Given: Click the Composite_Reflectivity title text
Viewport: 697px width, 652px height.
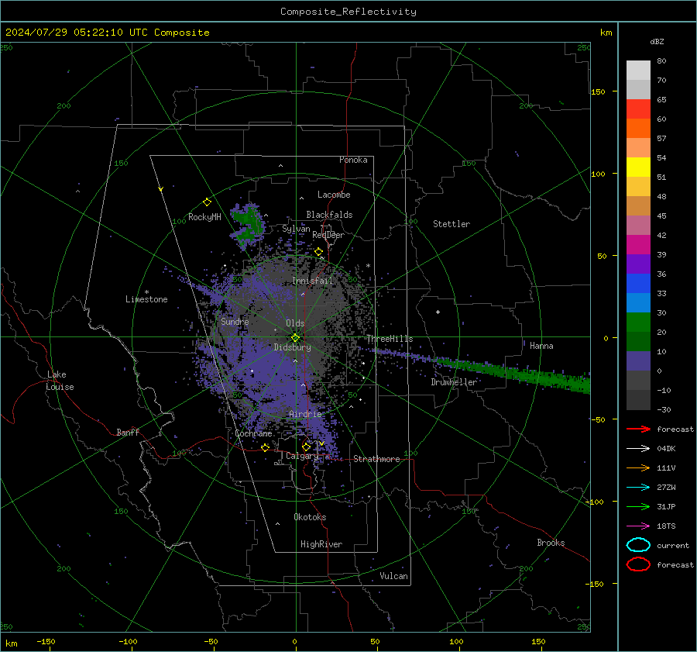Looking at the screenshot, I should (348, 12).
